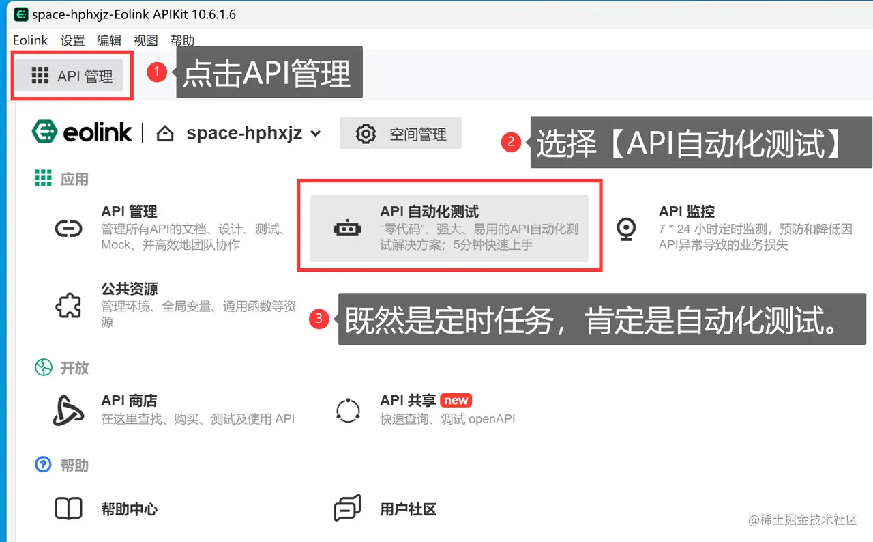Open 用户社区
Viewport: 873px width, 542px height.
(408, 509)
